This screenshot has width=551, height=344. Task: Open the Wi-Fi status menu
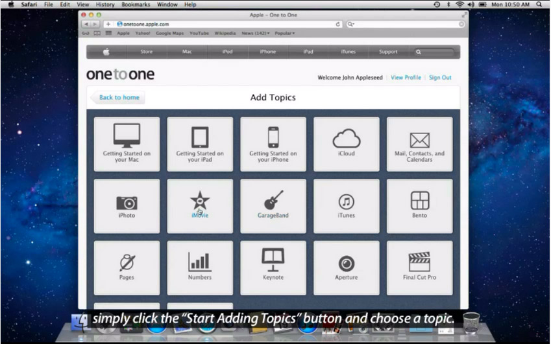(x=459, y=5)
